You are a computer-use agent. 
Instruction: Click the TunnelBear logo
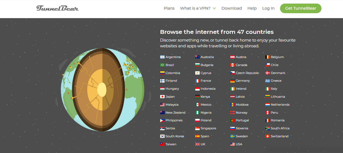point(57,8)
